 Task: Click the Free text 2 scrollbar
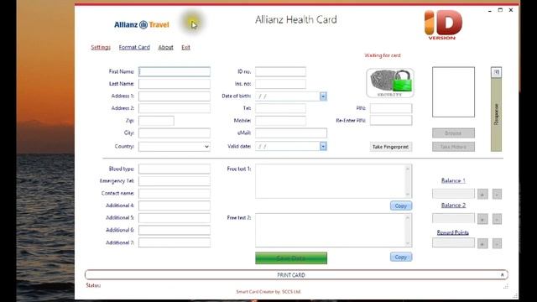point(408,230)
